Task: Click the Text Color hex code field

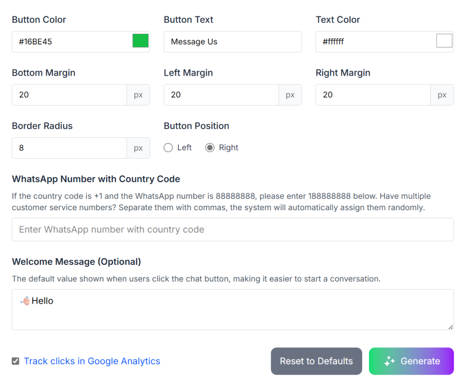Action: (x=373, y=41)
